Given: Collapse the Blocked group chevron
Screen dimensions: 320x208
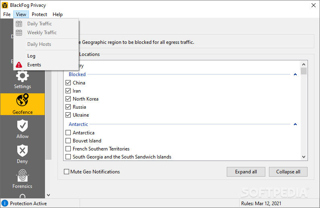Looking at the screenshot, I should click(295, 74).
